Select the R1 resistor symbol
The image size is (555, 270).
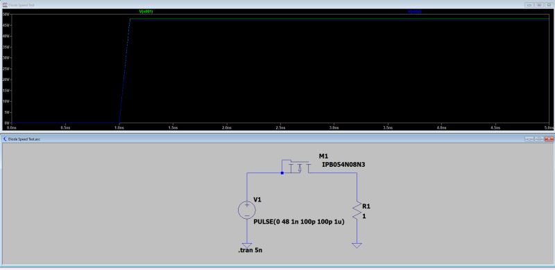[357, 210]
